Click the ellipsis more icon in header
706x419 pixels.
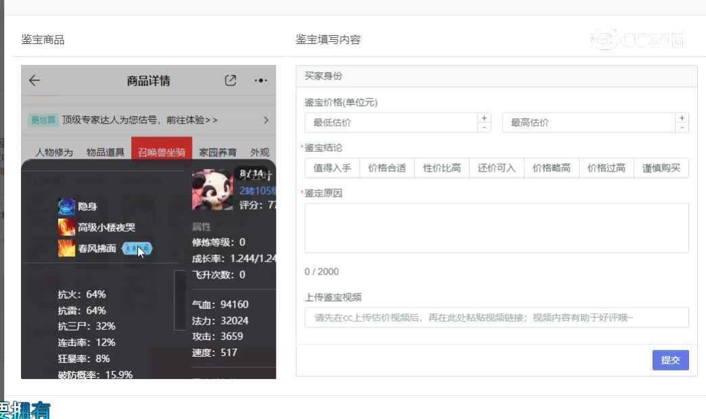260,80
